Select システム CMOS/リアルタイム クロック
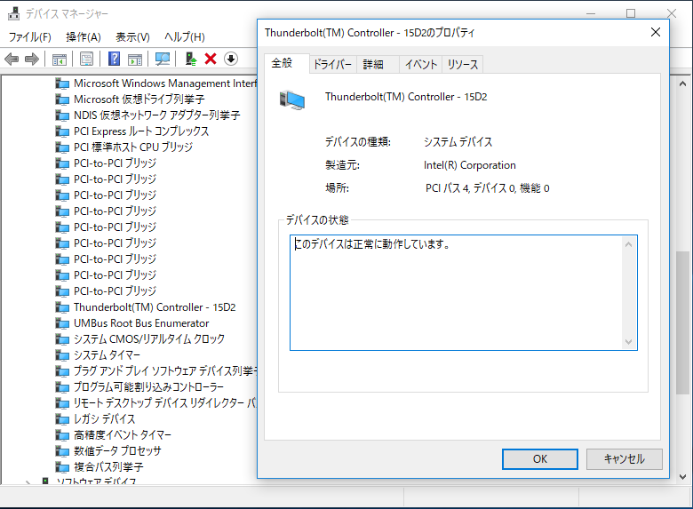This screenshot has width=693, height=509. pyautogui.click(x=149, y=339)
